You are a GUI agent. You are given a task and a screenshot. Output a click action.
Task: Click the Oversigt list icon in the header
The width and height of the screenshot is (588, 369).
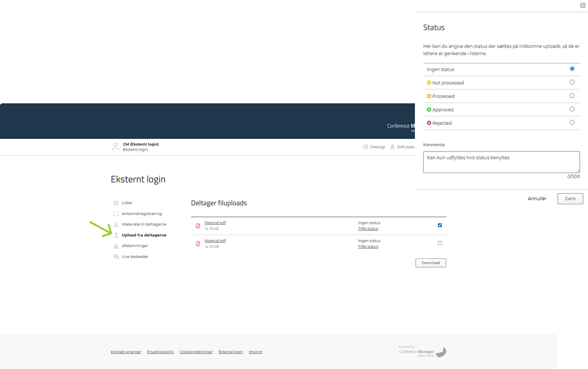365,147
